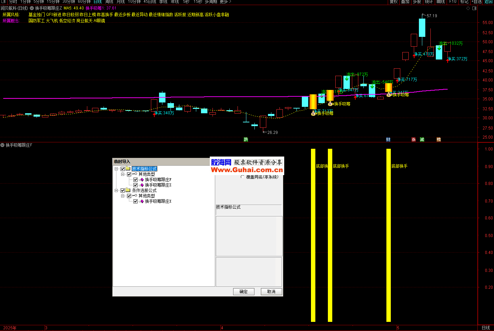Click the magenta formula icon of 换手吸筹跟庄X
Viewport: 494px width, 331px height.
(x=141, y=201)
